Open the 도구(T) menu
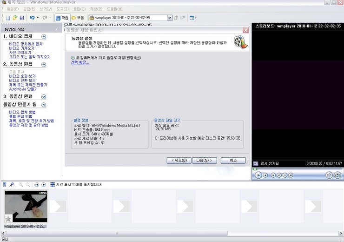 (x=63, y=9)
